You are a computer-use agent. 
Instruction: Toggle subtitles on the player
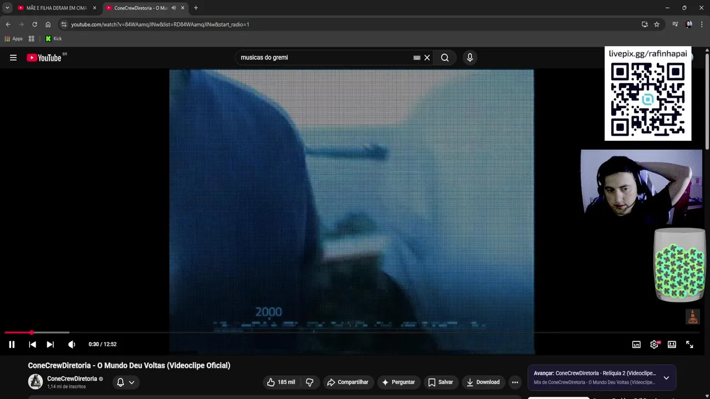tap(636, 344)
